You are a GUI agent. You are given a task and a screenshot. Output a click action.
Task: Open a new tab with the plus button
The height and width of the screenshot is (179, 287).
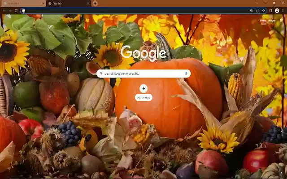[x=95, y=4]
